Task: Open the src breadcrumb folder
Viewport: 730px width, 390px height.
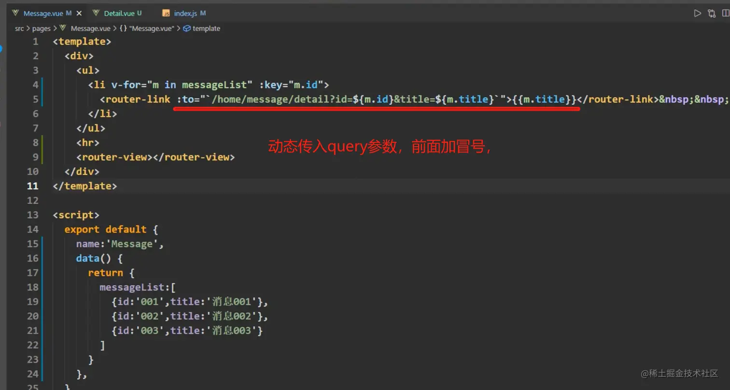Action: [x=19, y=28]
